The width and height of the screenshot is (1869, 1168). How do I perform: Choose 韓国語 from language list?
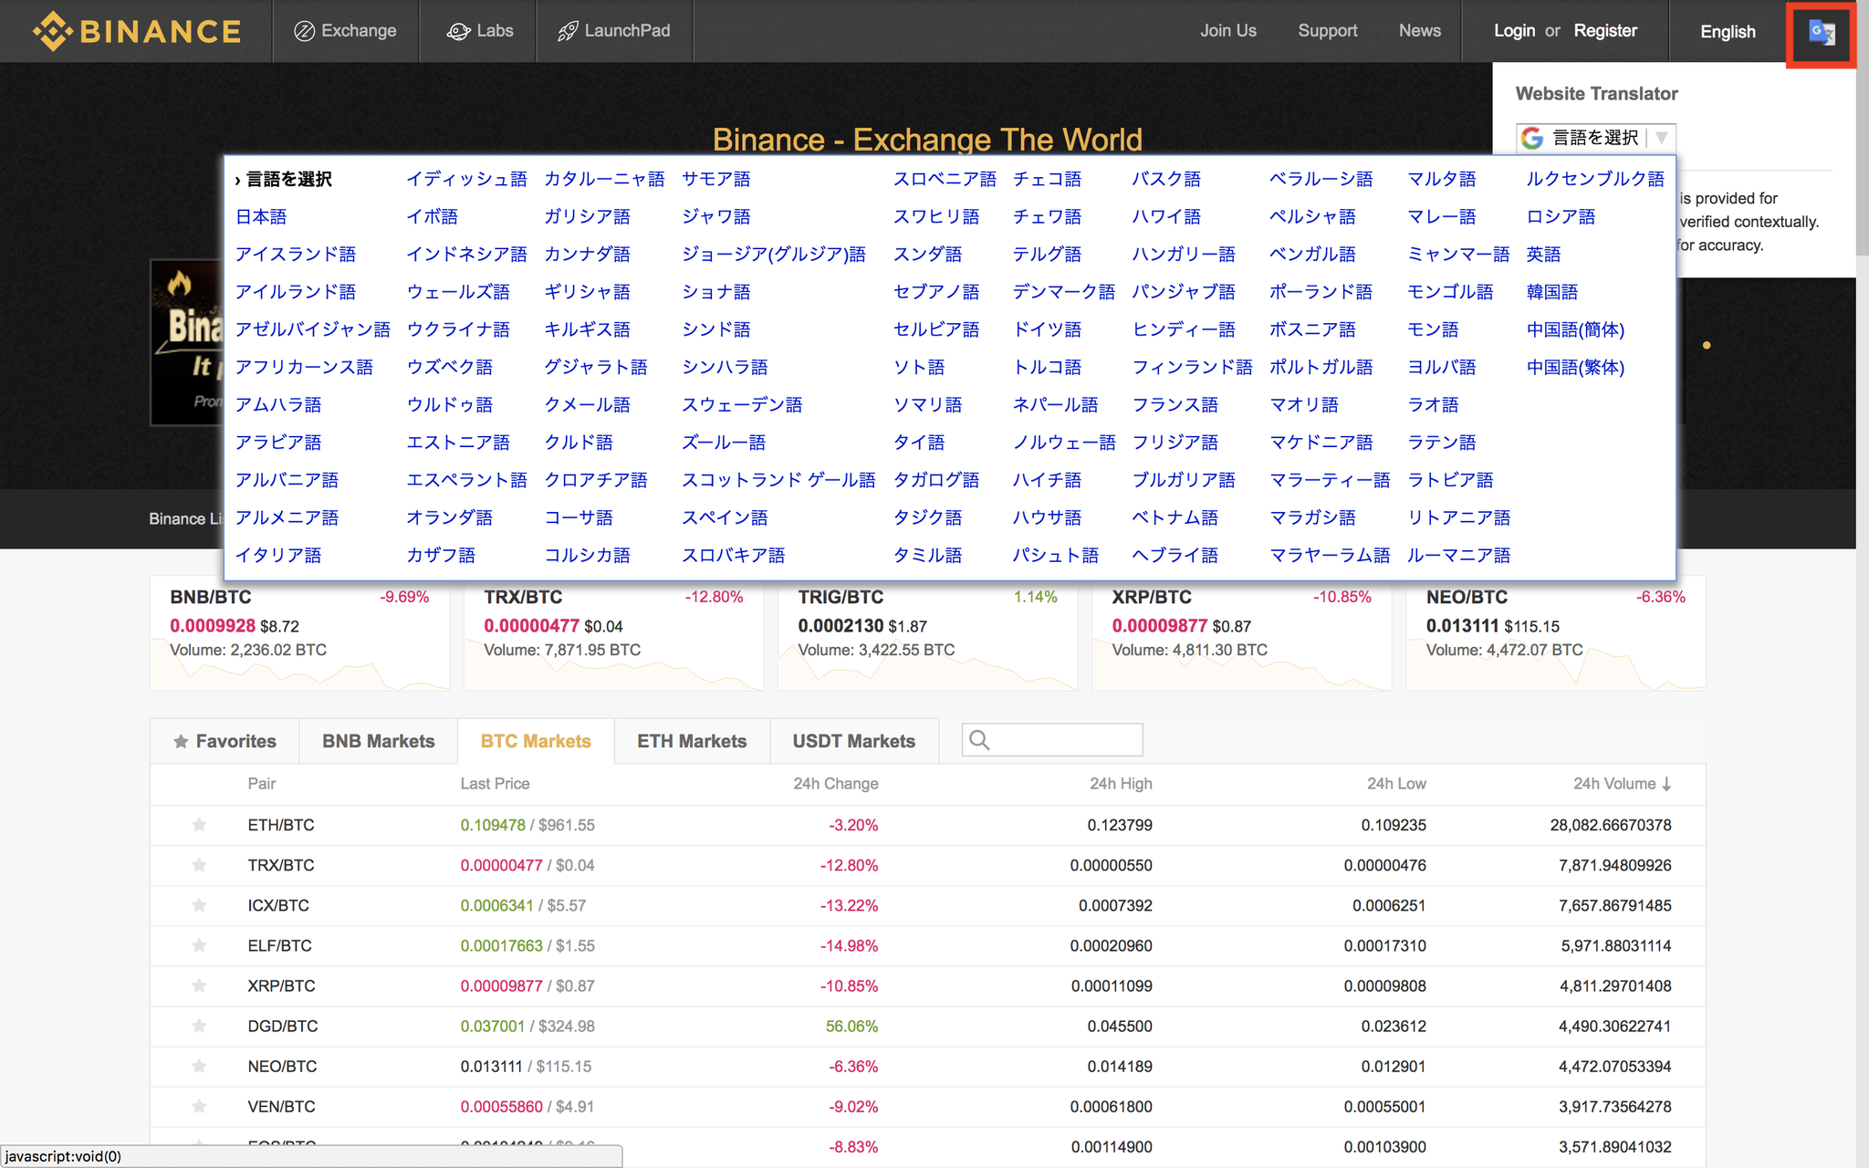point(1551,292)
